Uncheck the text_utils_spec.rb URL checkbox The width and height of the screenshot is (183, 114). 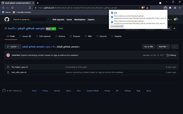[x=112, y=22]
